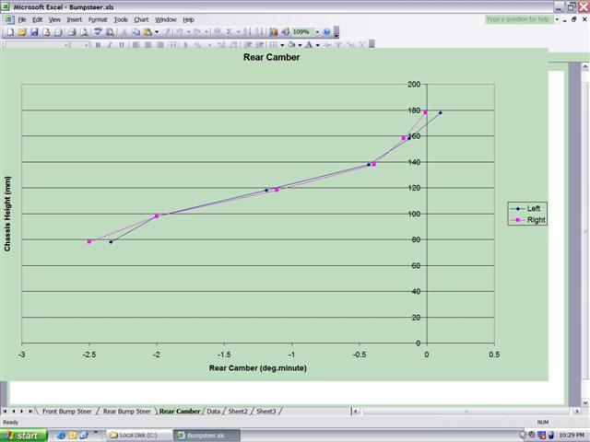The width and height of the screenshot is (590, 442).
Task: Click the Cut scissors icon
Action: 124,32
